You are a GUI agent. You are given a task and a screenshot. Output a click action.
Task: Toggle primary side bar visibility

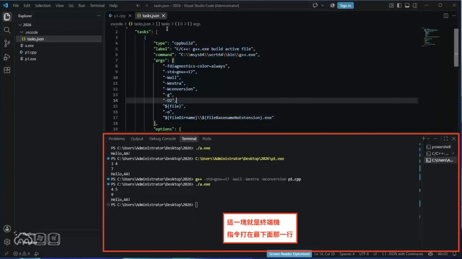pos(399,5)
